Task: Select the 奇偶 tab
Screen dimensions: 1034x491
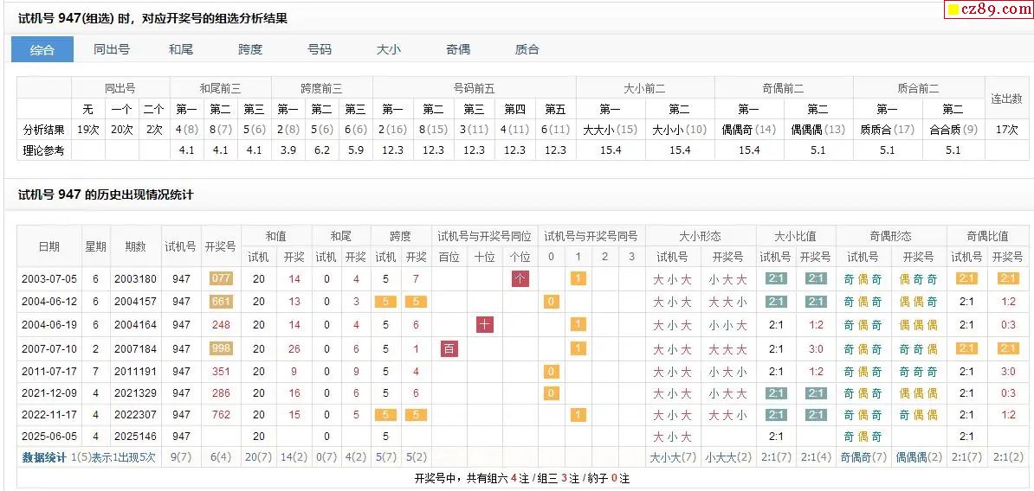Action: [457, 49]
